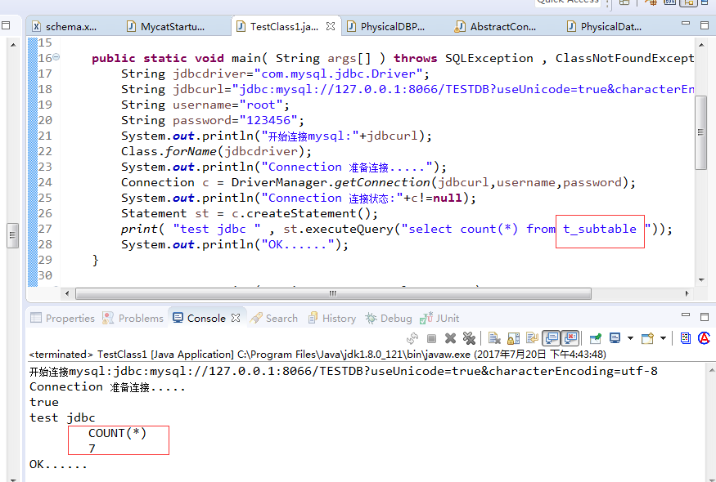Click the Java file icon on MycatStartu tab
716x482 pixels.
click(x=131, y=26)
